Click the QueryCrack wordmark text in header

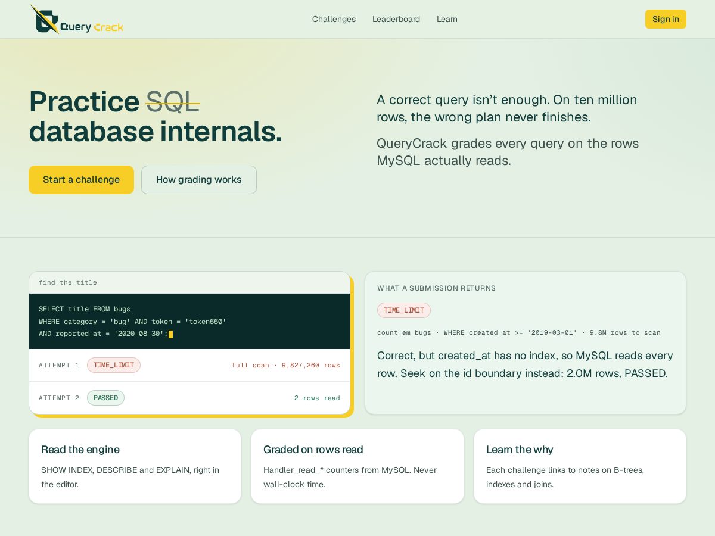coord(92,27)
